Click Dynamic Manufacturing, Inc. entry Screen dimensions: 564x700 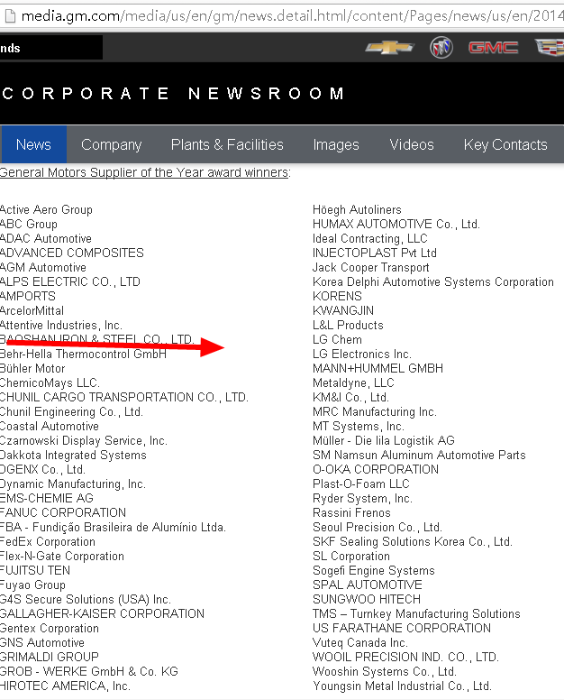[73, 484]
